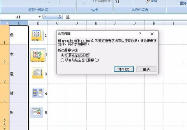Click the text-to-columns icon in row 4
The height and width of the screenshot is (130, 187).
[x=37, y=93]
